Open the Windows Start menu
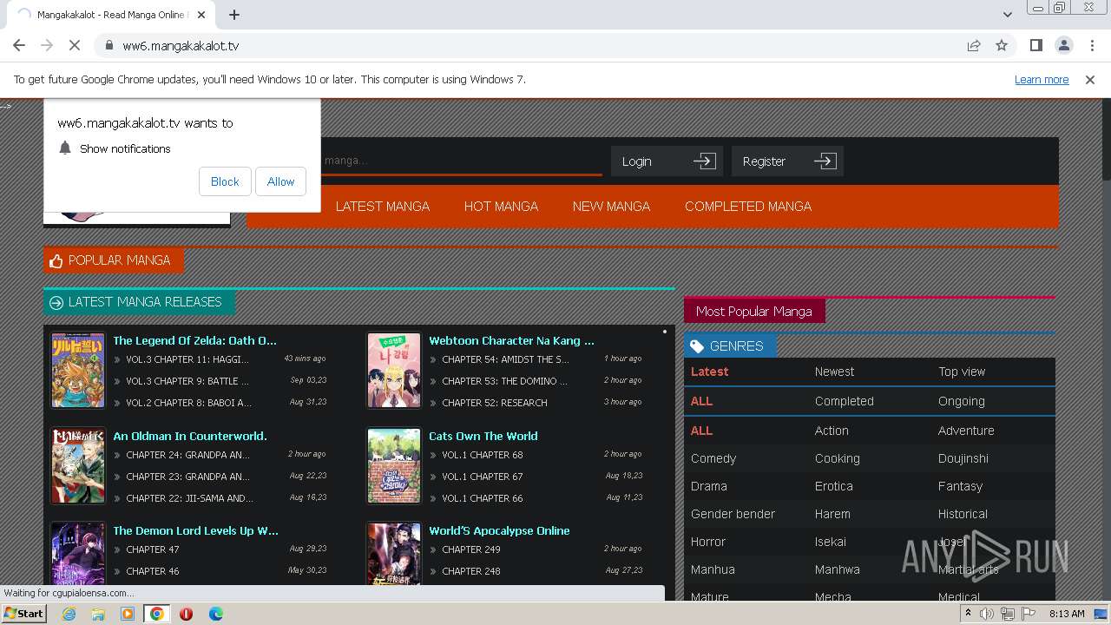 click(24, 614)
